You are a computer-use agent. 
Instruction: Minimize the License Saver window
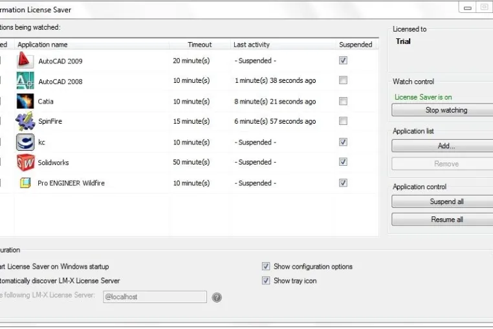pyautogui.click(x=468, y=8)
